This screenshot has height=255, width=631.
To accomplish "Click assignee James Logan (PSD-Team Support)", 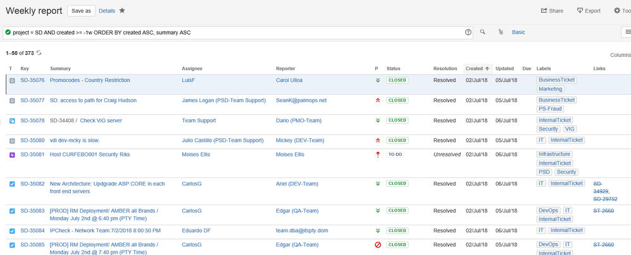I will click(x=224, y=100).
